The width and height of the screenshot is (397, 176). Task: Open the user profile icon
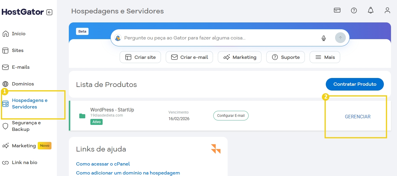click(x=387, y=10)
